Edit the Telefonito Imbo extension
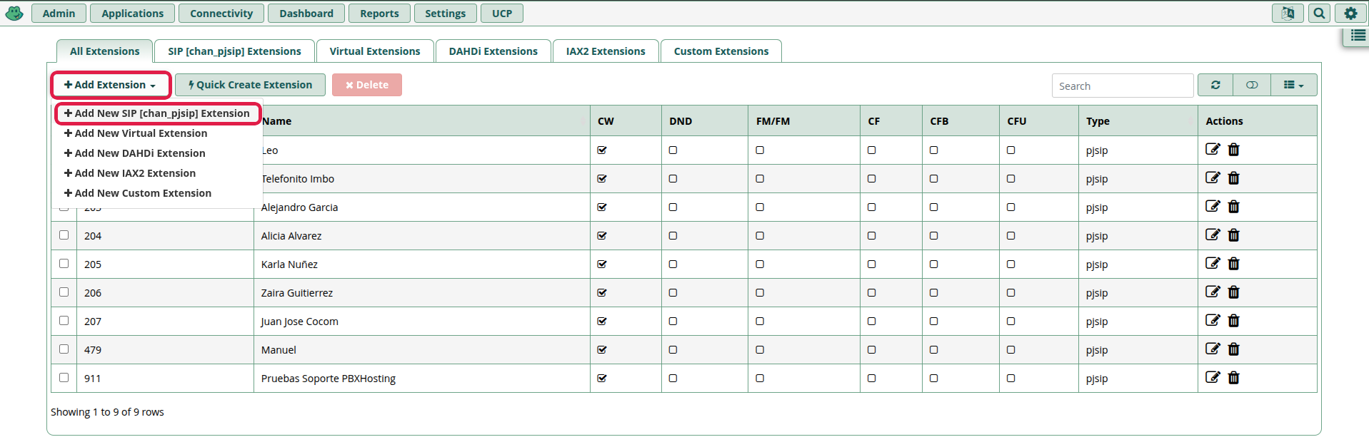 1213,178
